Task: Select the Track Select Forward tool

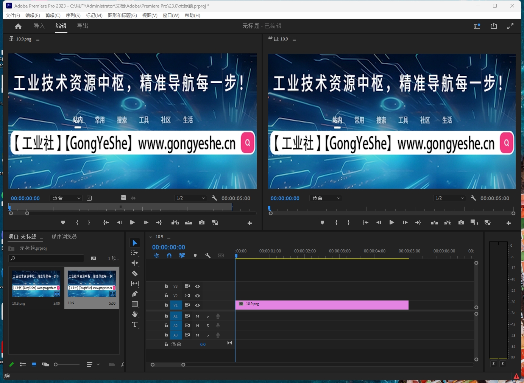Action: pos(135,253)
